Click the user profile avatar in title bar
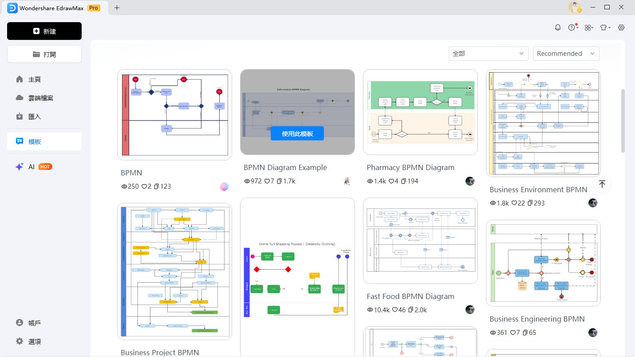 575,8
